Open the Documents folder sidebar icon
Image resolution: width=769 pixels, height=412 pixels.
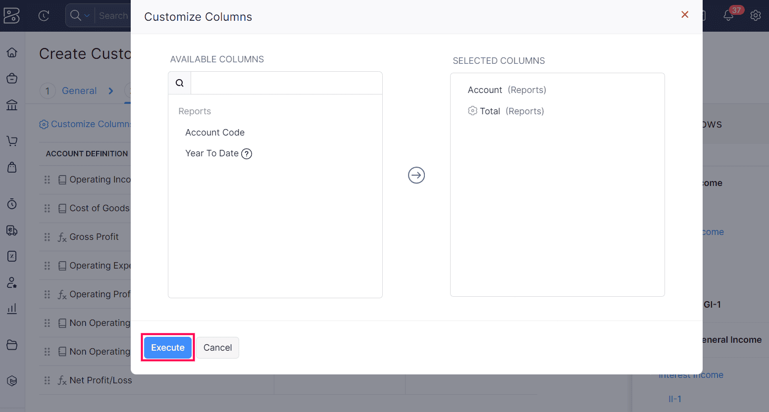(12, 345)
